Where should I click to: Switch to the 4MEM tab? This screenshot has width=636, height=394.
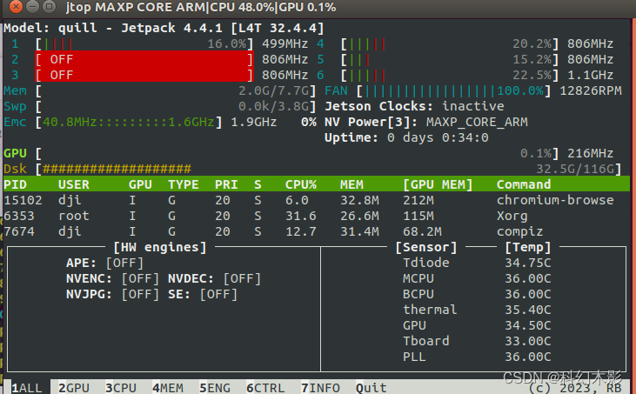[168, 388]
